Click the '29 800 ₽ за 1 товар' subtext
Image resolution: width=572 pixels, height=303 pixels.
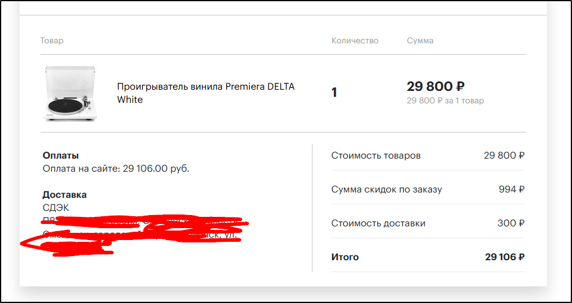(x=445, y=101)
